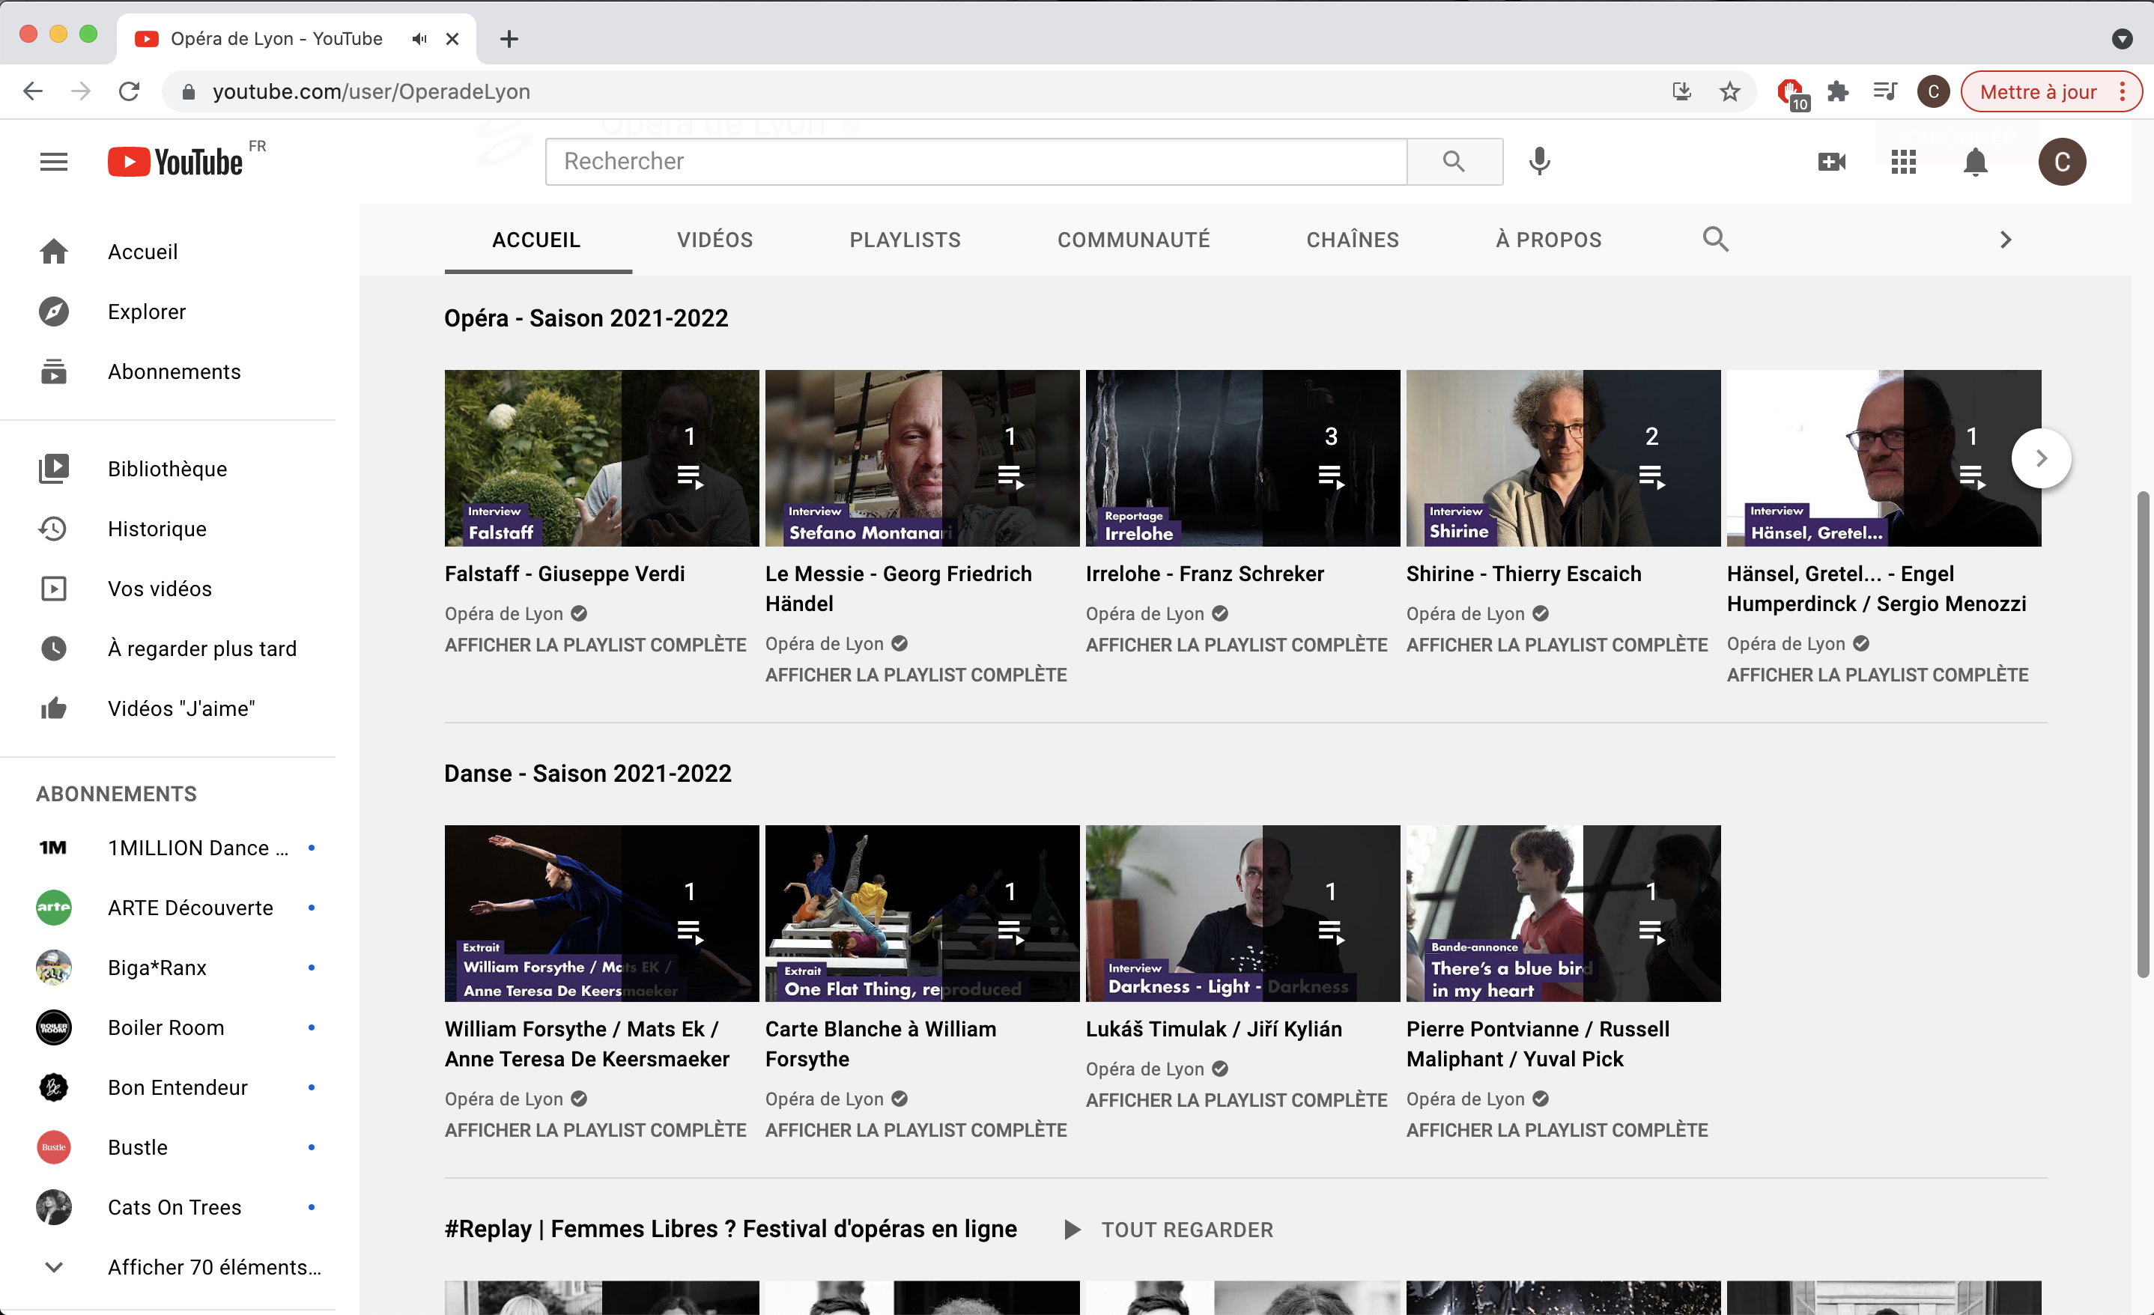Open Abonnements in sidebar
The width and height of the screenshot is (2154, 1315).
168,371
